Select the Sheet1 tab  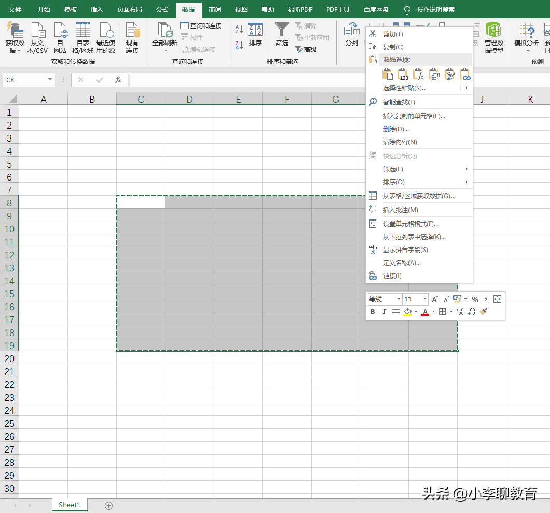[69, 505]
